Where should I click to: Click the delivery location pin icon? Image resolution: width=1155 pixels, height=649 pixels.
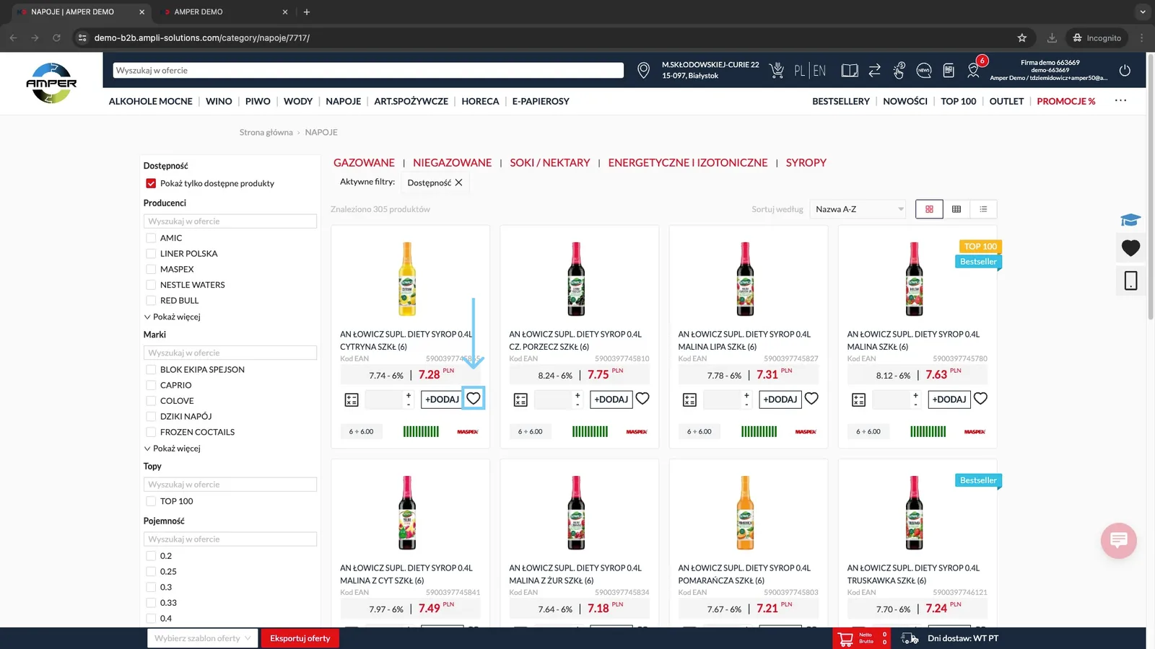click(643, 70)
